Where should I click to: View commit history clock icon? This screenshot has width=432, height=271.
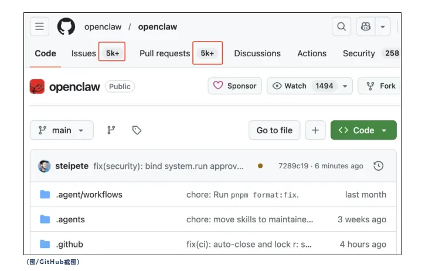pyautogui.click(x=379, y=166)
